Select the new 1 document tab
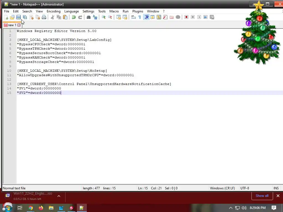The width and height of the screenshot is (283, 212). (x=12, y=25)
